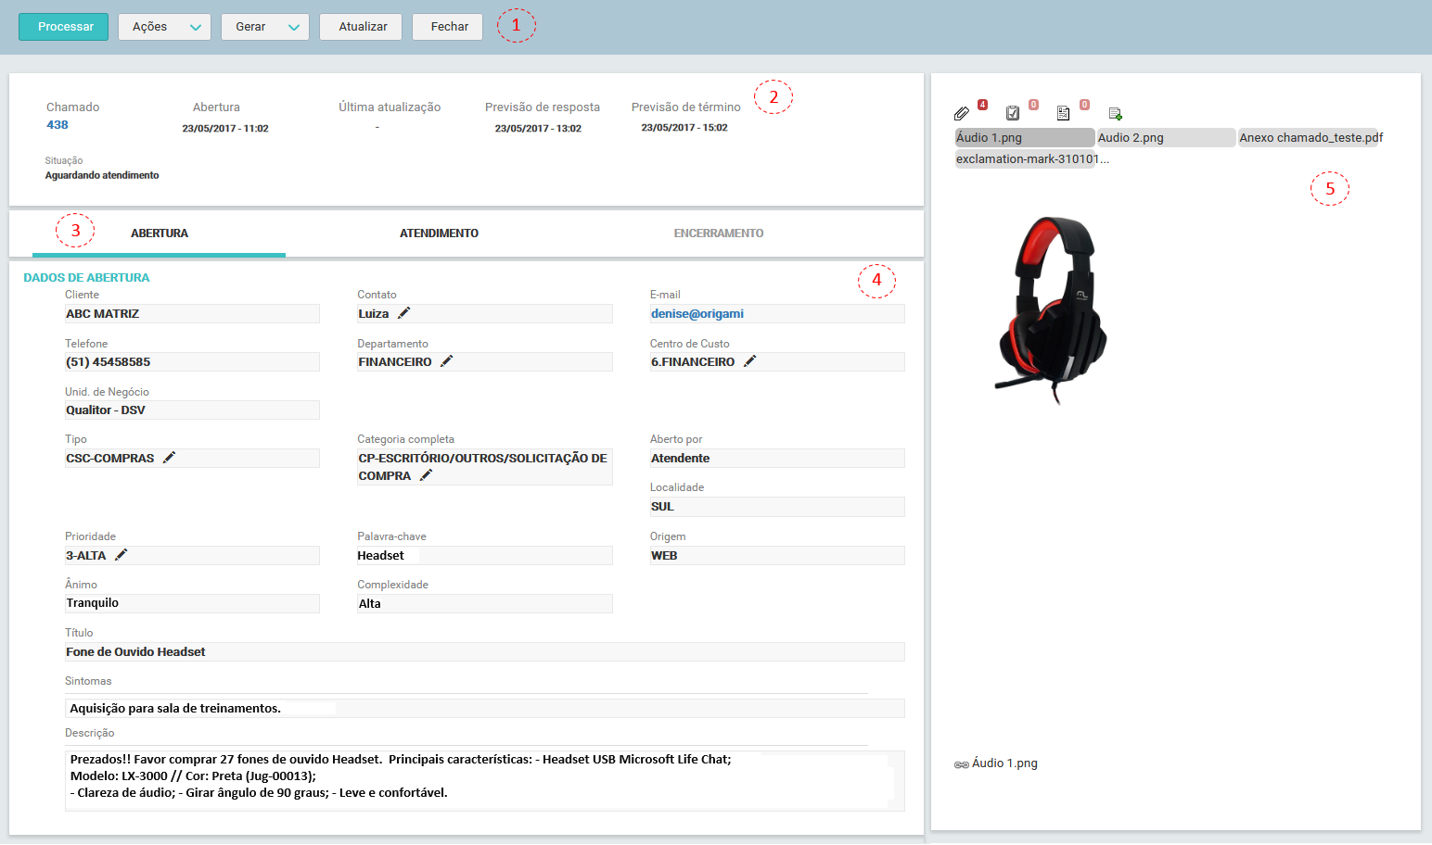
Task: Open the clipboard checklist icon
Action: click(x=1013, y=113)
